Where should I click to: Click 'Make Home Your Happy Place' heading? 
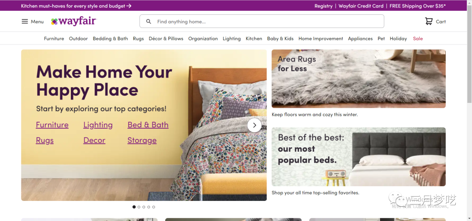coord(104,81)
